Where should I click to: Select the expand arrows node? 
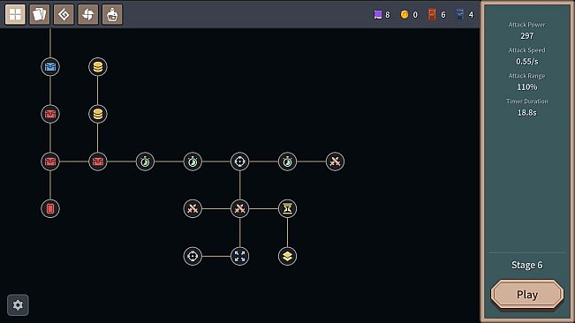240,256
